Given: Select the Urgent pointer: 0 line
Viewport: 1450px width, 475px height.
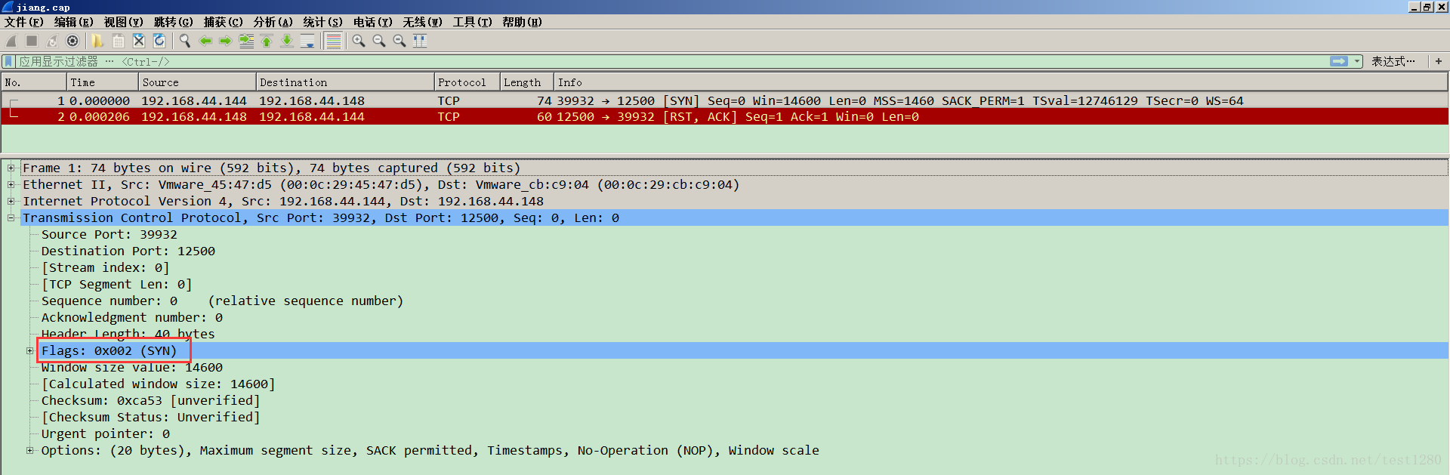Looking at the screenshot, I should [x=106, y=433].
